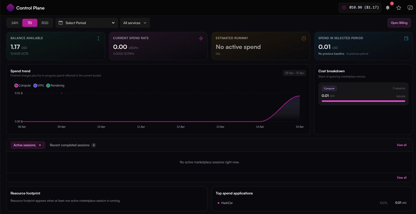Click the 1.17 USD balance value
Screen dimensions: 416x214
[x=19, y=47]
